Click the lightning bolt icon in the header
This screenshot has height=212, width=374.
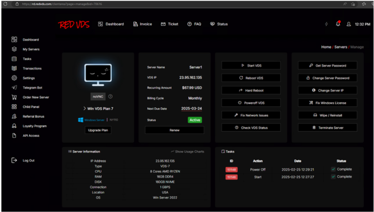326,24
